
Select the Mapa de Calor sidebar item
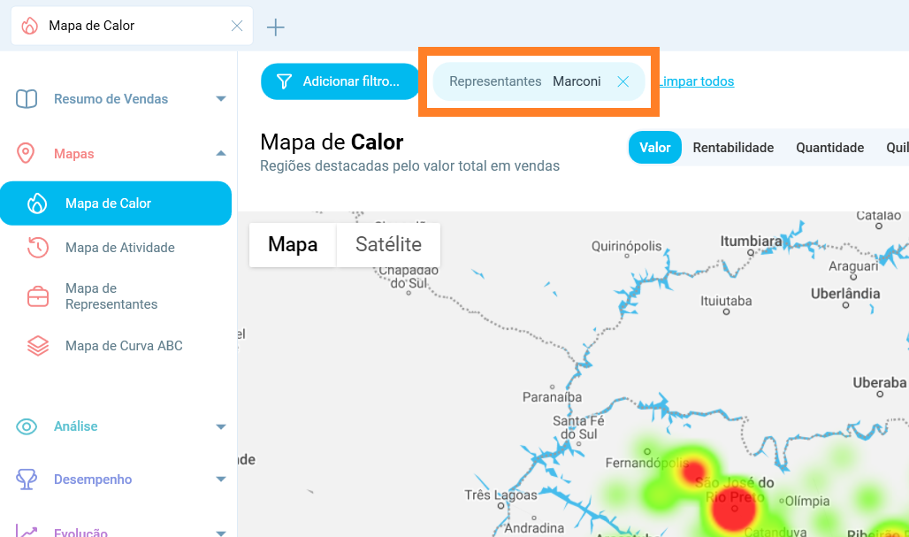point(116,203)
